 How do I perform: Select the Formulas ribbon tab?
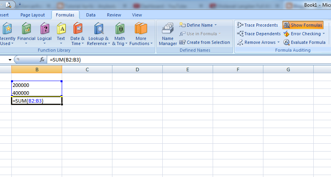pos(65,15)
